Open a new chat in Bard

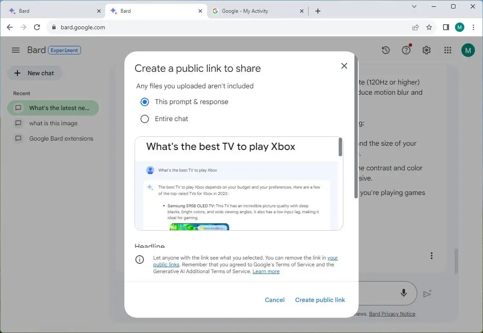pyautogui.click(x=34, y=73)
